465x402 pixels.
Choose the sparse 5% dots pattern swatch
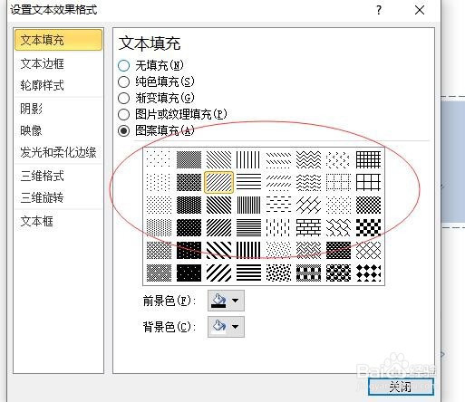click(x=159, y=159)
